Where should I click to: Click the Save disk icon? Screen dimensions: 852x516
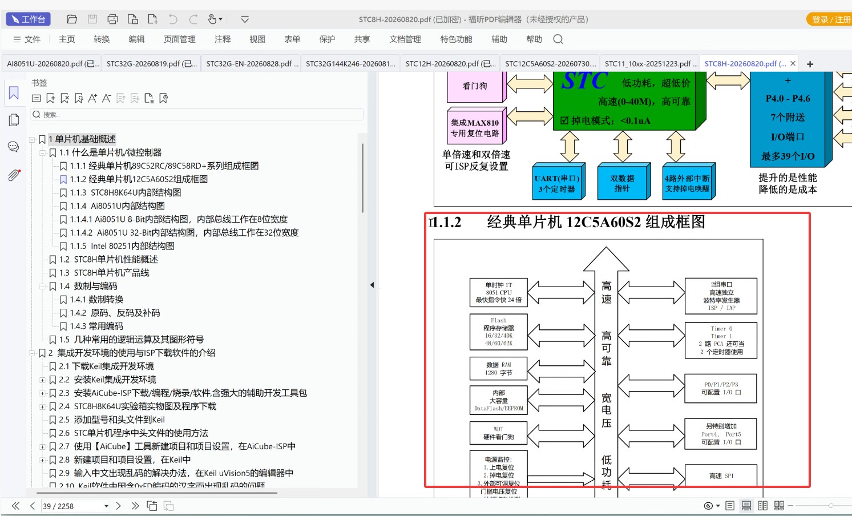(92, 19)
